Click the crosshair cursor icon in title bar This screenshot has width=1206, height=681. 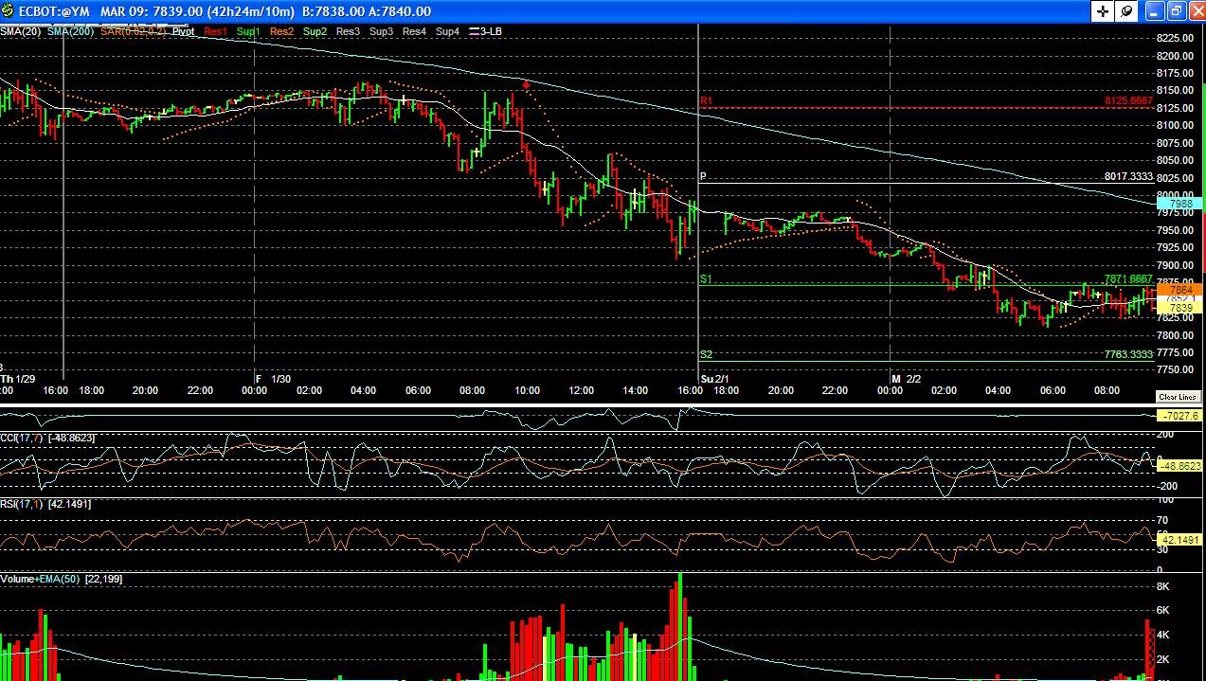tap(1104, 11)
